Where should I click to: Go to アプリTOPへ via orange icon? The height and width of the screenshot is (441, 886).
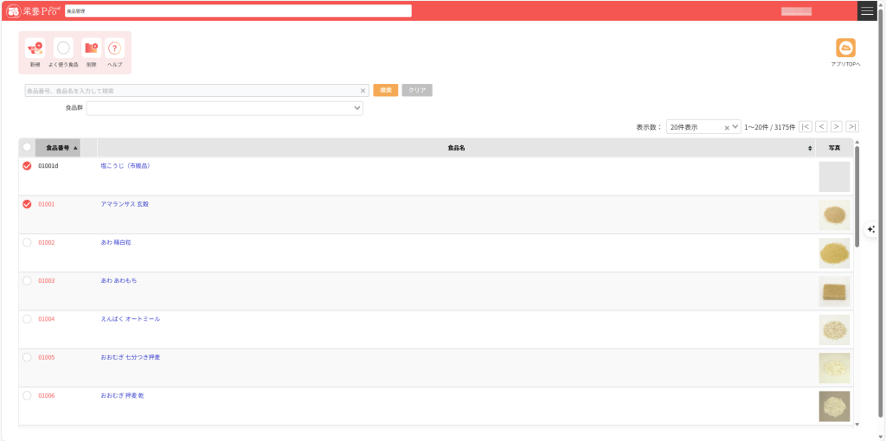pos(845,48)
